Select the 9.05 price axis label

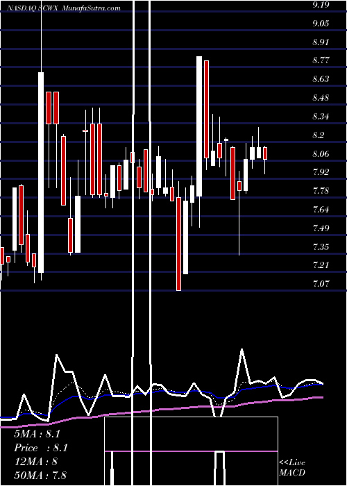point(321,24)
